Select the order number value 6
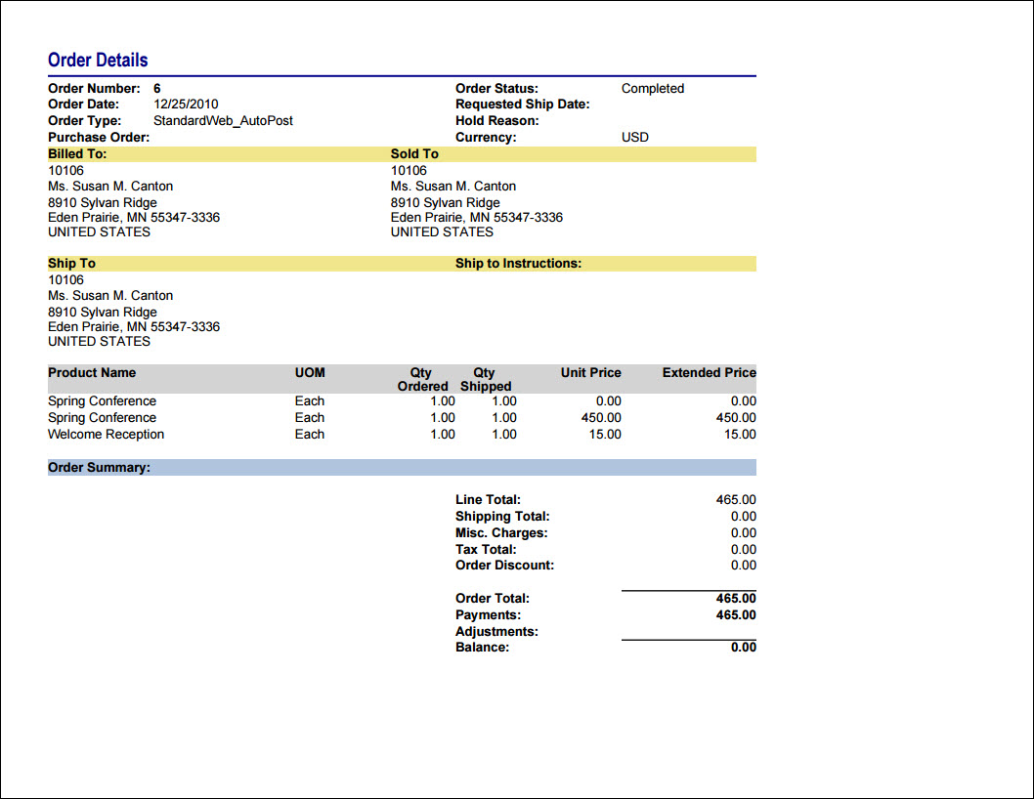 [157, 88]
